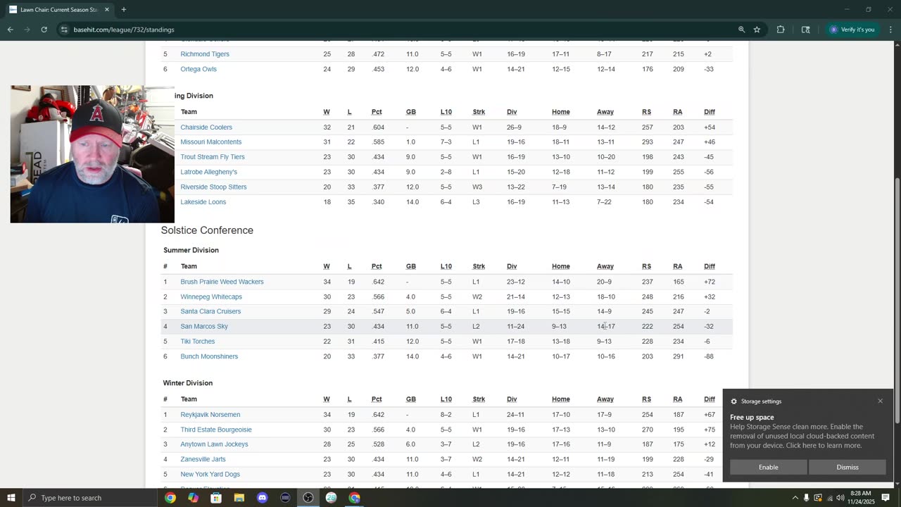Open Chrome's three-dot menu
Viewport: 901px width, 507px height.
890,30
